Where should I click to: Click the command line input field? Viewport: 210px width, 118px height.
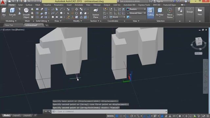pyautogui.click(x=109, y=111)
